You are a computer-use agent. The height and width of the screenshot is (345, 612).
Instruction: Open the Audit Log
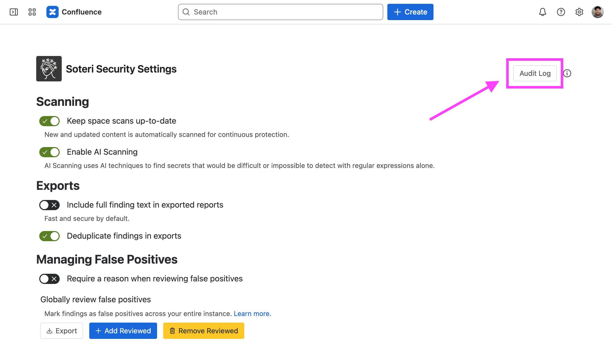click(x=535, y=73)
